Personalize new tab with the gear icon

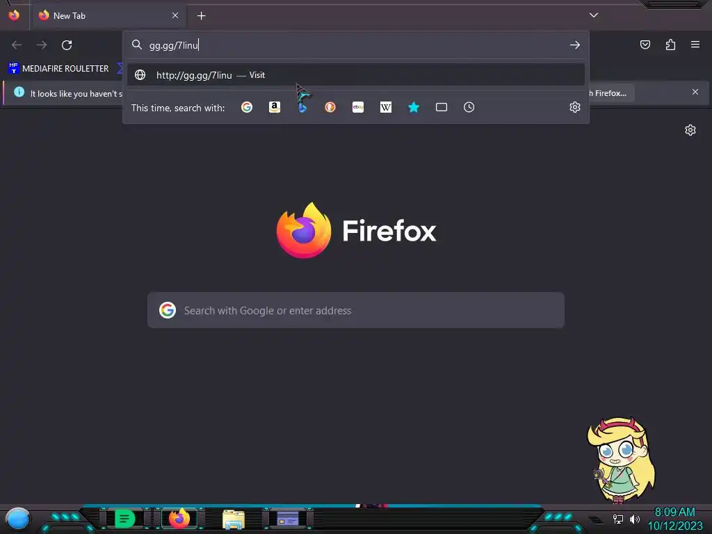click(x=690, y=130)
